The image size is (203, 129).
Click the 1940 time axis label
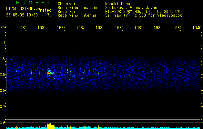point(197,28)
